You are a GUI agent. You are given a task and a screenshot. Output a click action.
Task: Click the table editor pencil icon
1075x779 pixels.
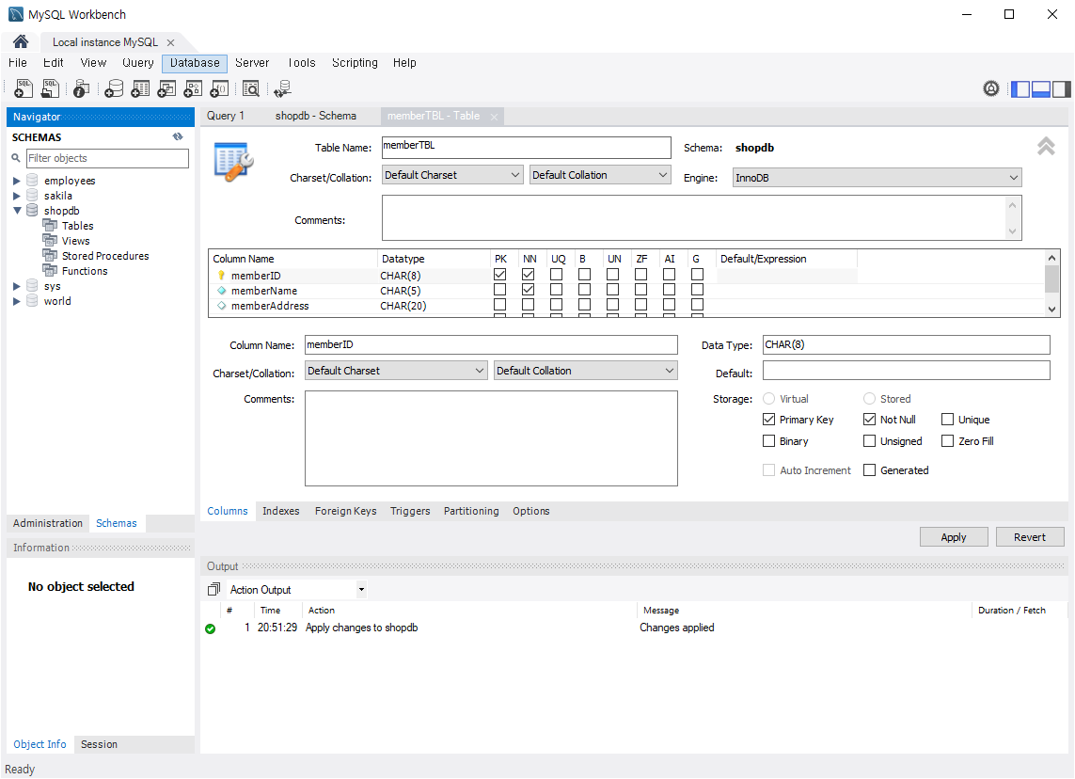234,162
